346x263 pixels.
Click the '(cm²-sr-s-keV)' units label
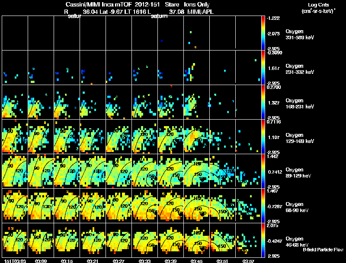coord(318,11)
